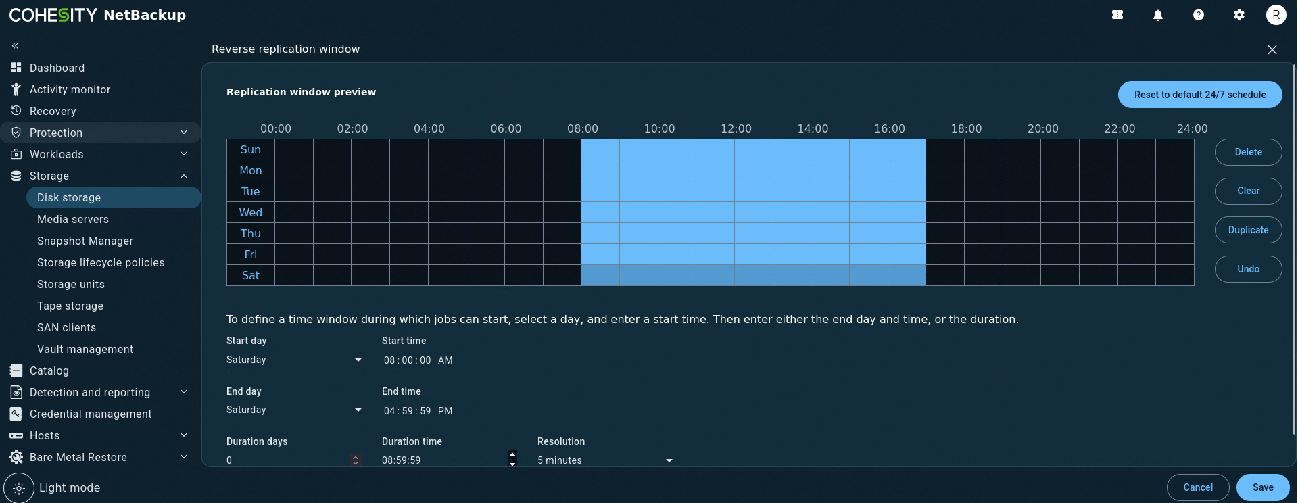Open the user profile avatar R

pos(1276,15)
